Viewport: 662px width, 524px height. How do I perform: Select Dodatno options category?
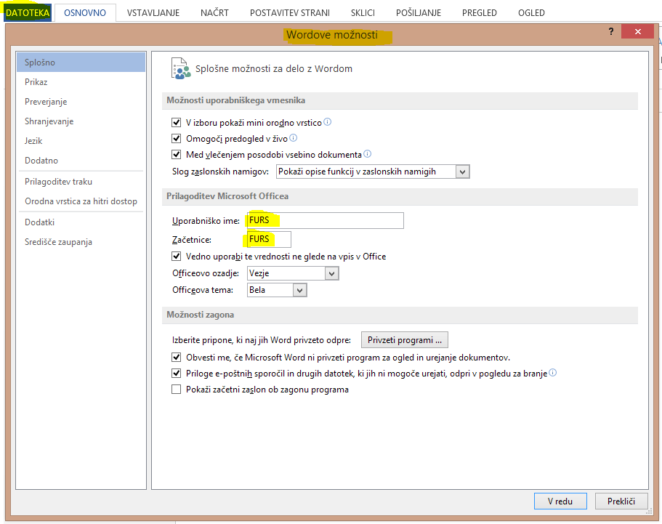coord(81,161)
